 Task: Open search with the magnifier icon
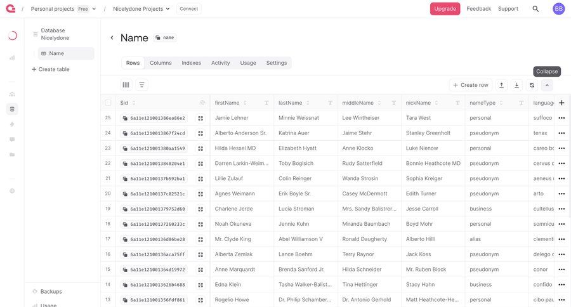pyautogui.click(x=535, y=9)
